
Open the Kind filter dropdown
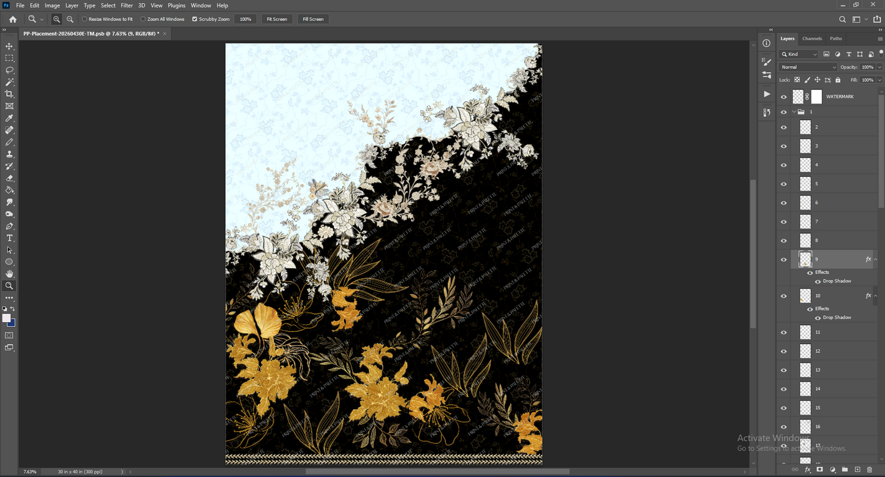[799, 54]
